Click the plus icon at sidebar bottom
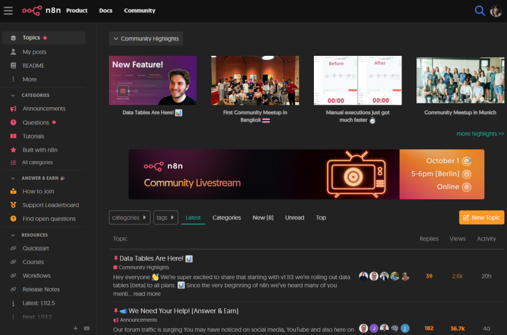The height and width of the screenshot is (335, 507). click(76, 328)
